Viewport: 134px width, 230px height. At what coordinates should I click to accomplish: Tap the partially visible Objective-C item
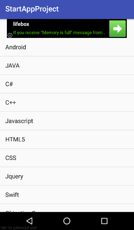(x=67, y=208)
